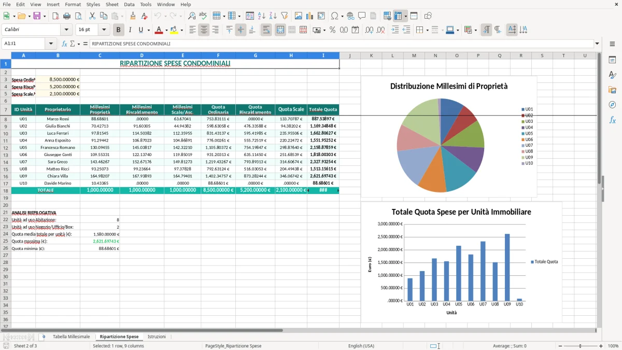Open Font Name dropdown arrow
This screenshot has width=622, height=350.
point(66,30)
